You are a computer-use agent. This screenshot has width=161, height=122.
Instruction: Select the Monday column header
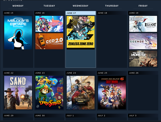click(x=18, y=6)
